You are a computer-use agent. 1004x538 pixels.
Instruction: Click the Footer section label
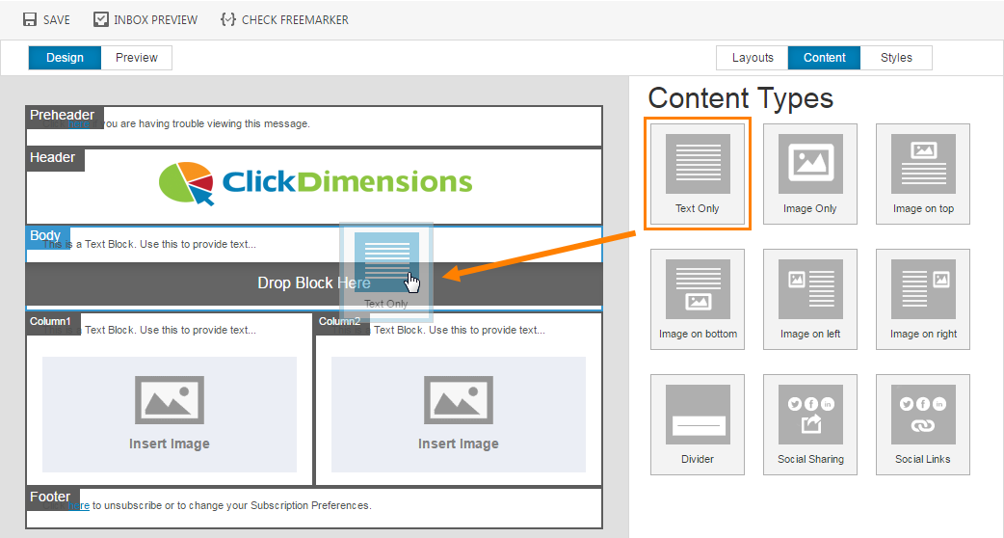click(50, 497)
